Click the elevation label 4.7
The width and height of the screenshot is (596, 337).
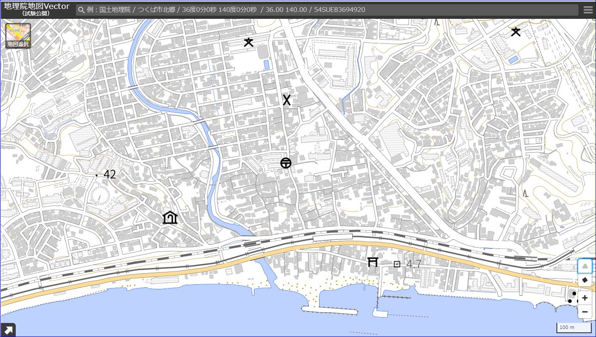(x=413, y=264)
